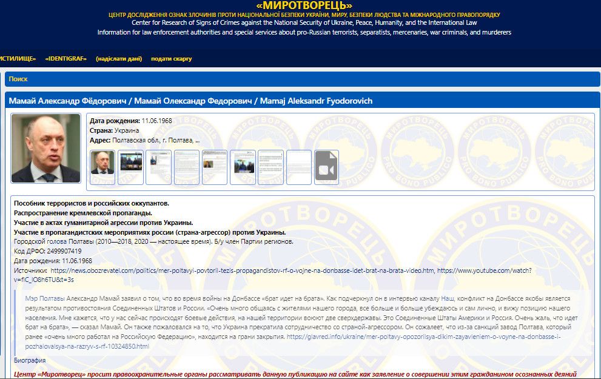Open the «подати скаргу» menu link
Screen dimensions: 601x379
tap(171, 59)
